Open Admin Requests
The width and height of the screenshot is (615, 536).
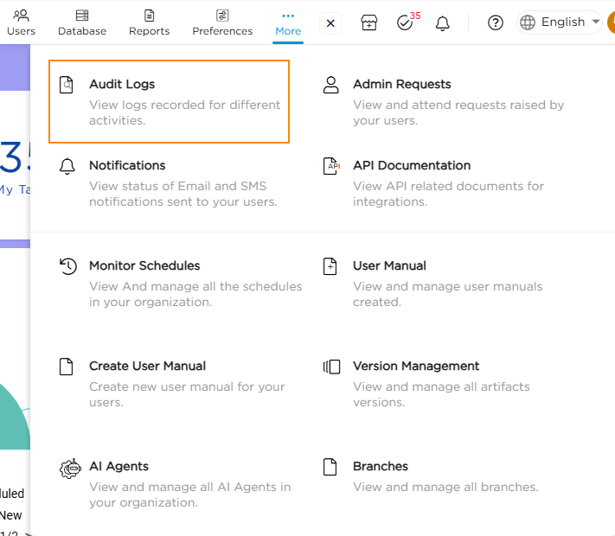coord(401,85)
